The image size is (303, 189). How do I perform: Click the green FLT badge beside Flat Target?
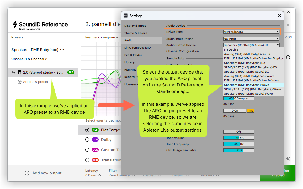click(x=95, y=130)
